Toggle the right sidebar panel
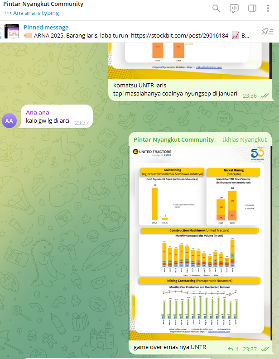Screen dimensions: 279x359 252,9
